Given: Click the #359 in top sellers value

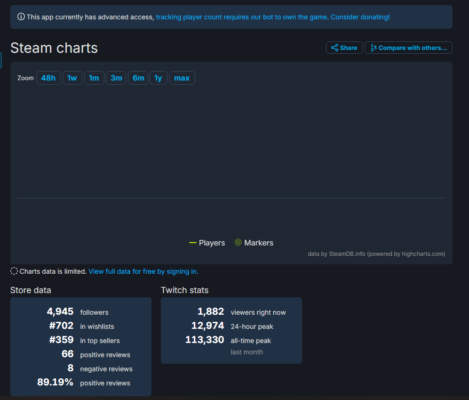Looking at the screenshot, I should click(x=61, y=340).
